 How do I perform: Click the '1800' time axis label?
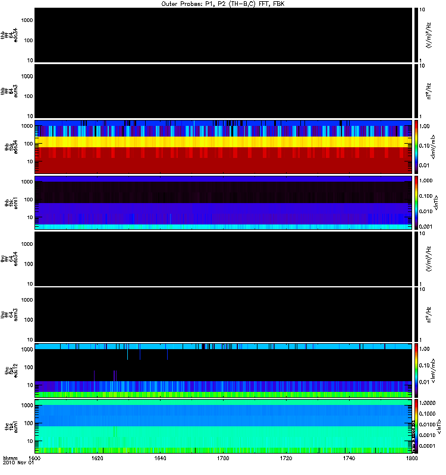coord(412,458)
